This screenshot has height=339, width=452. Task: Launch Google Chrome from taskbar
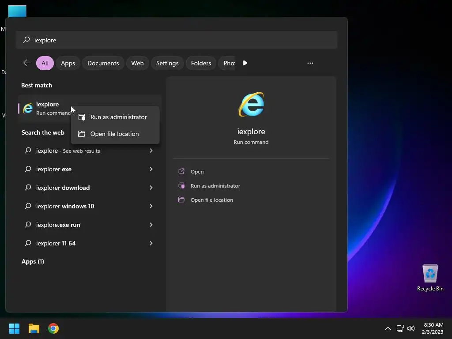[53, 328]
